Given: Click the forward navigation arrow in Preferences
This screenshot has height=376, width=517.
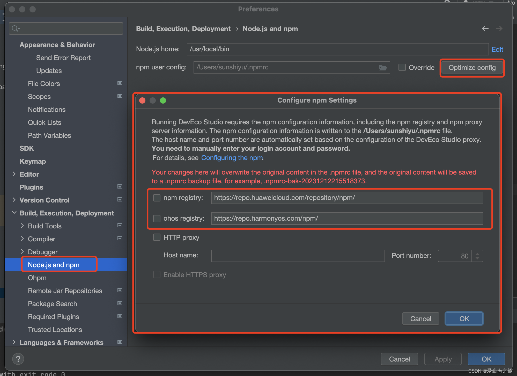Looking at the screenshot, I should [x=499, y=28].
